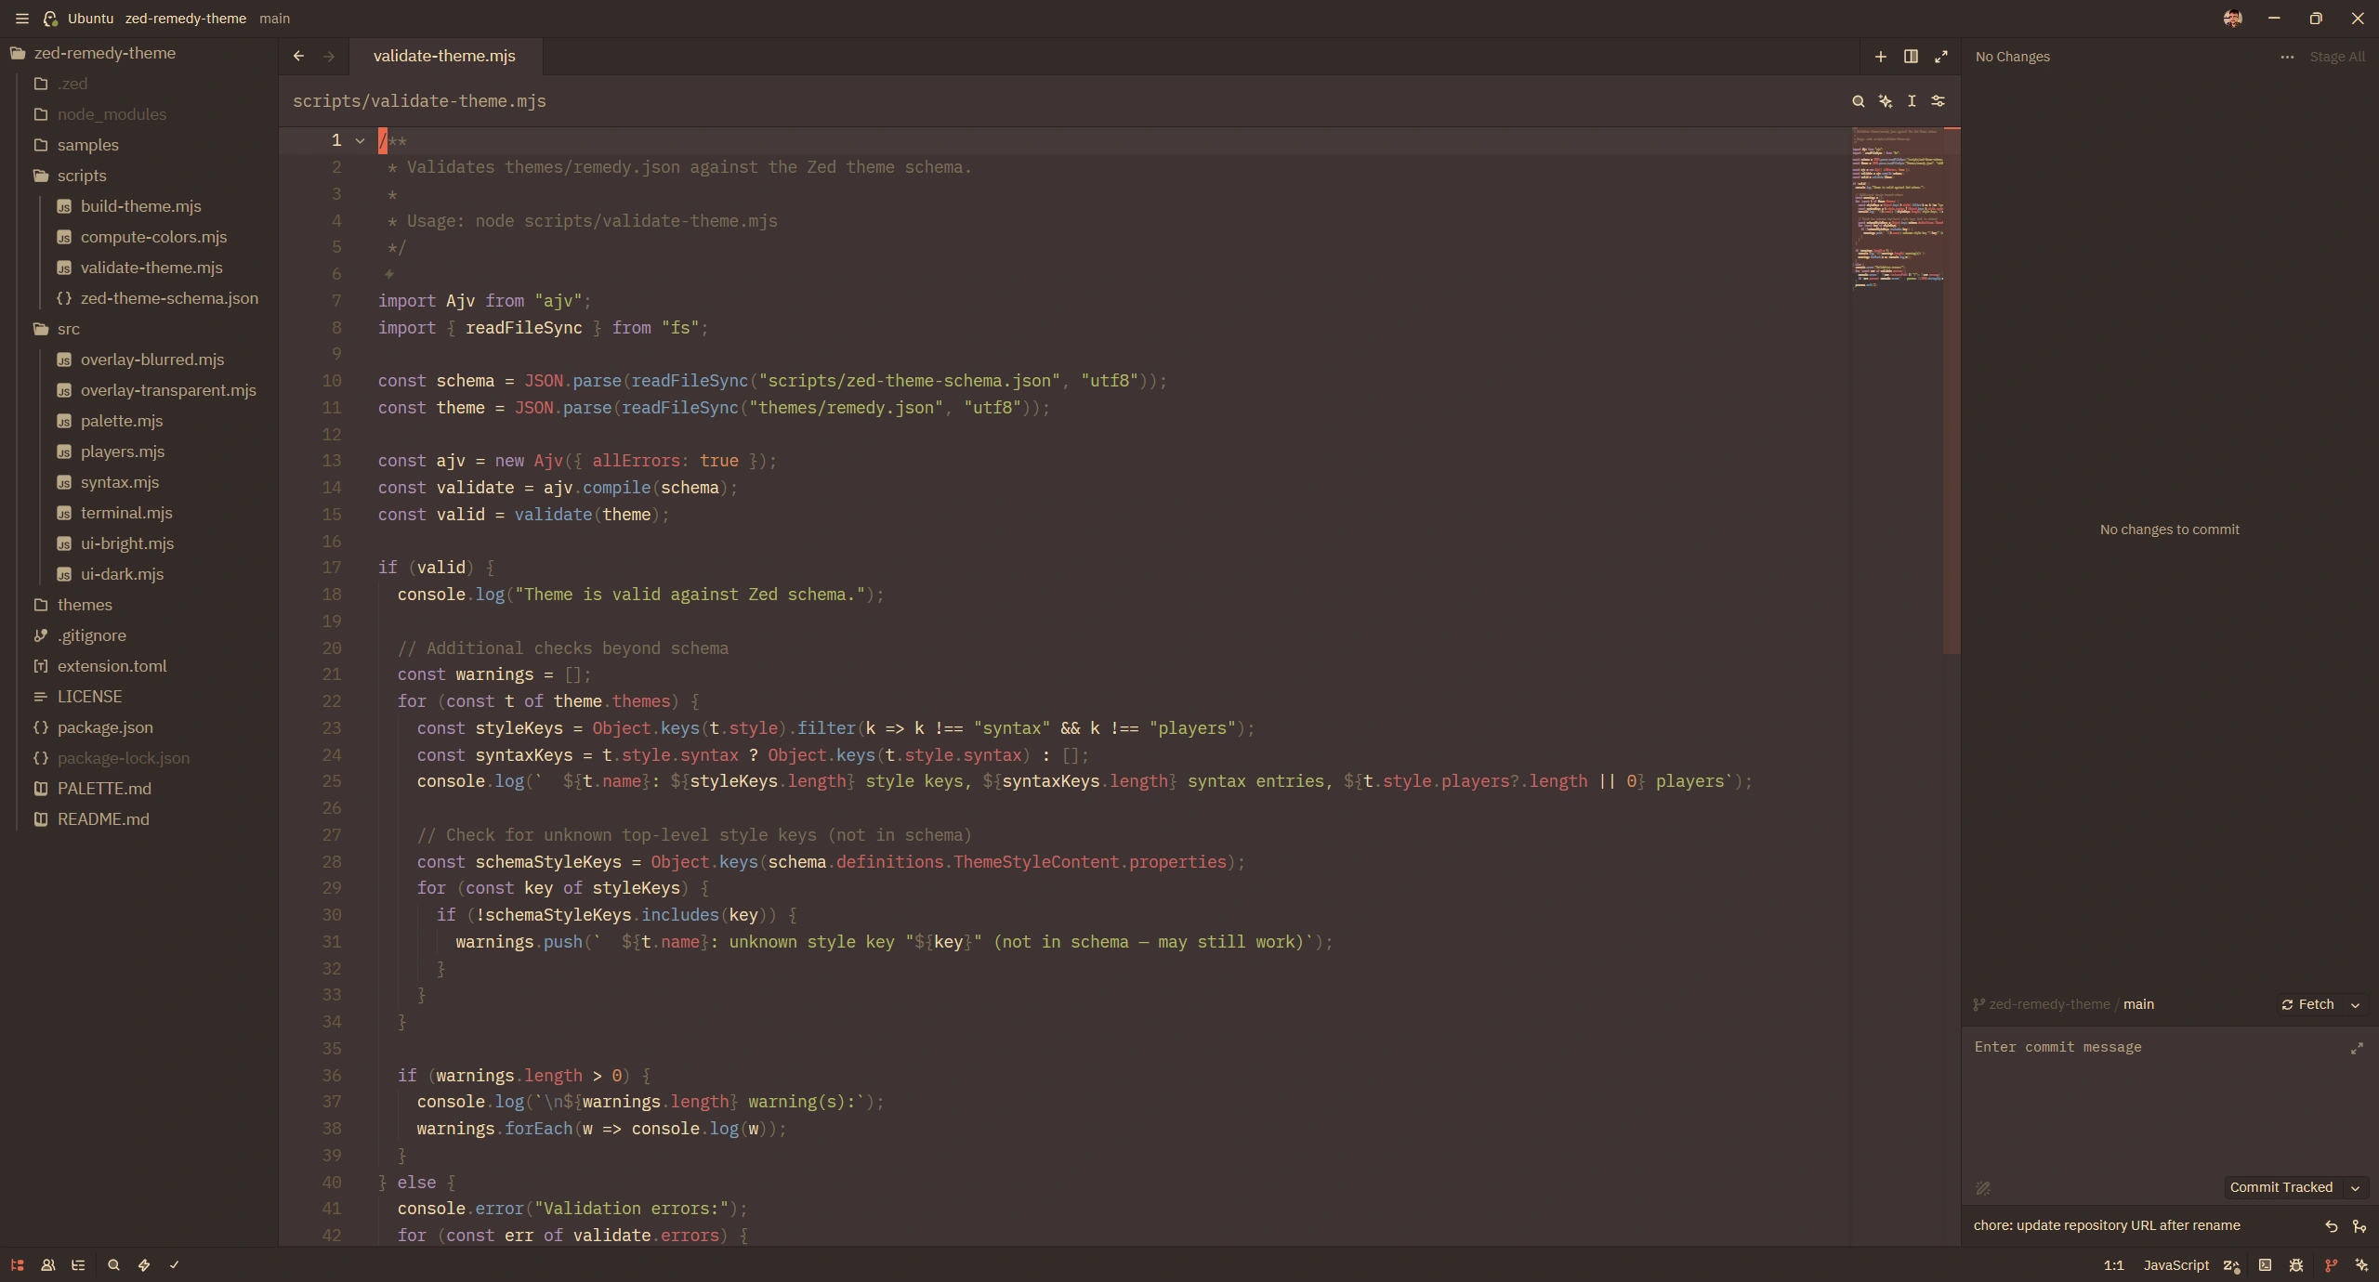Viewport: 2379px width, 1282px height.
Task: Change the JavaScript language mode
Action: (x=2175, y=1265)
